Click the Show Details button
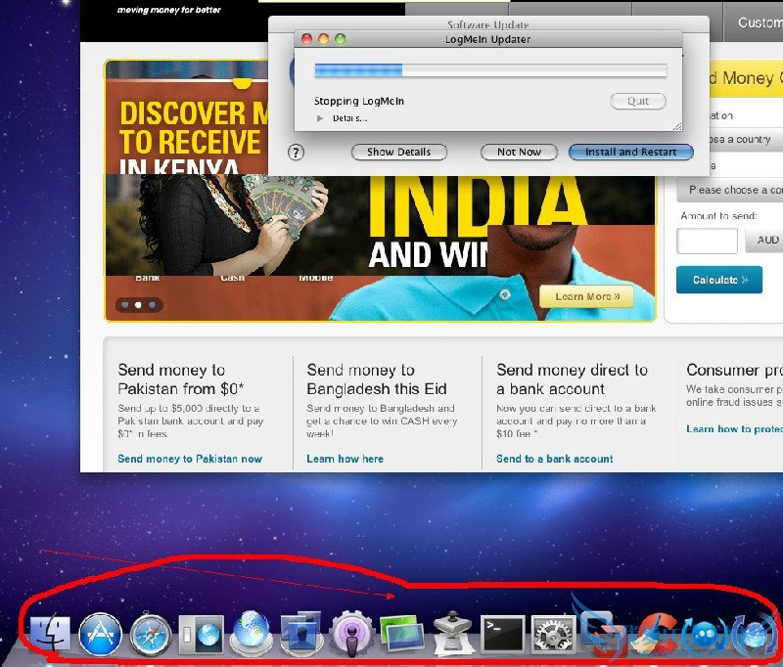The height and width of the screenshot is (667, 783). pyautogui.click(x=398, y=153)
